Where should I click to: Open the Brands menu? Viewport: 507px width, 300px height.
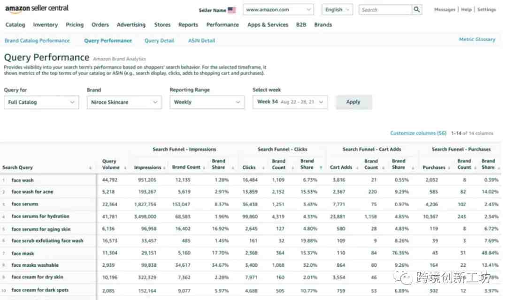323,25
